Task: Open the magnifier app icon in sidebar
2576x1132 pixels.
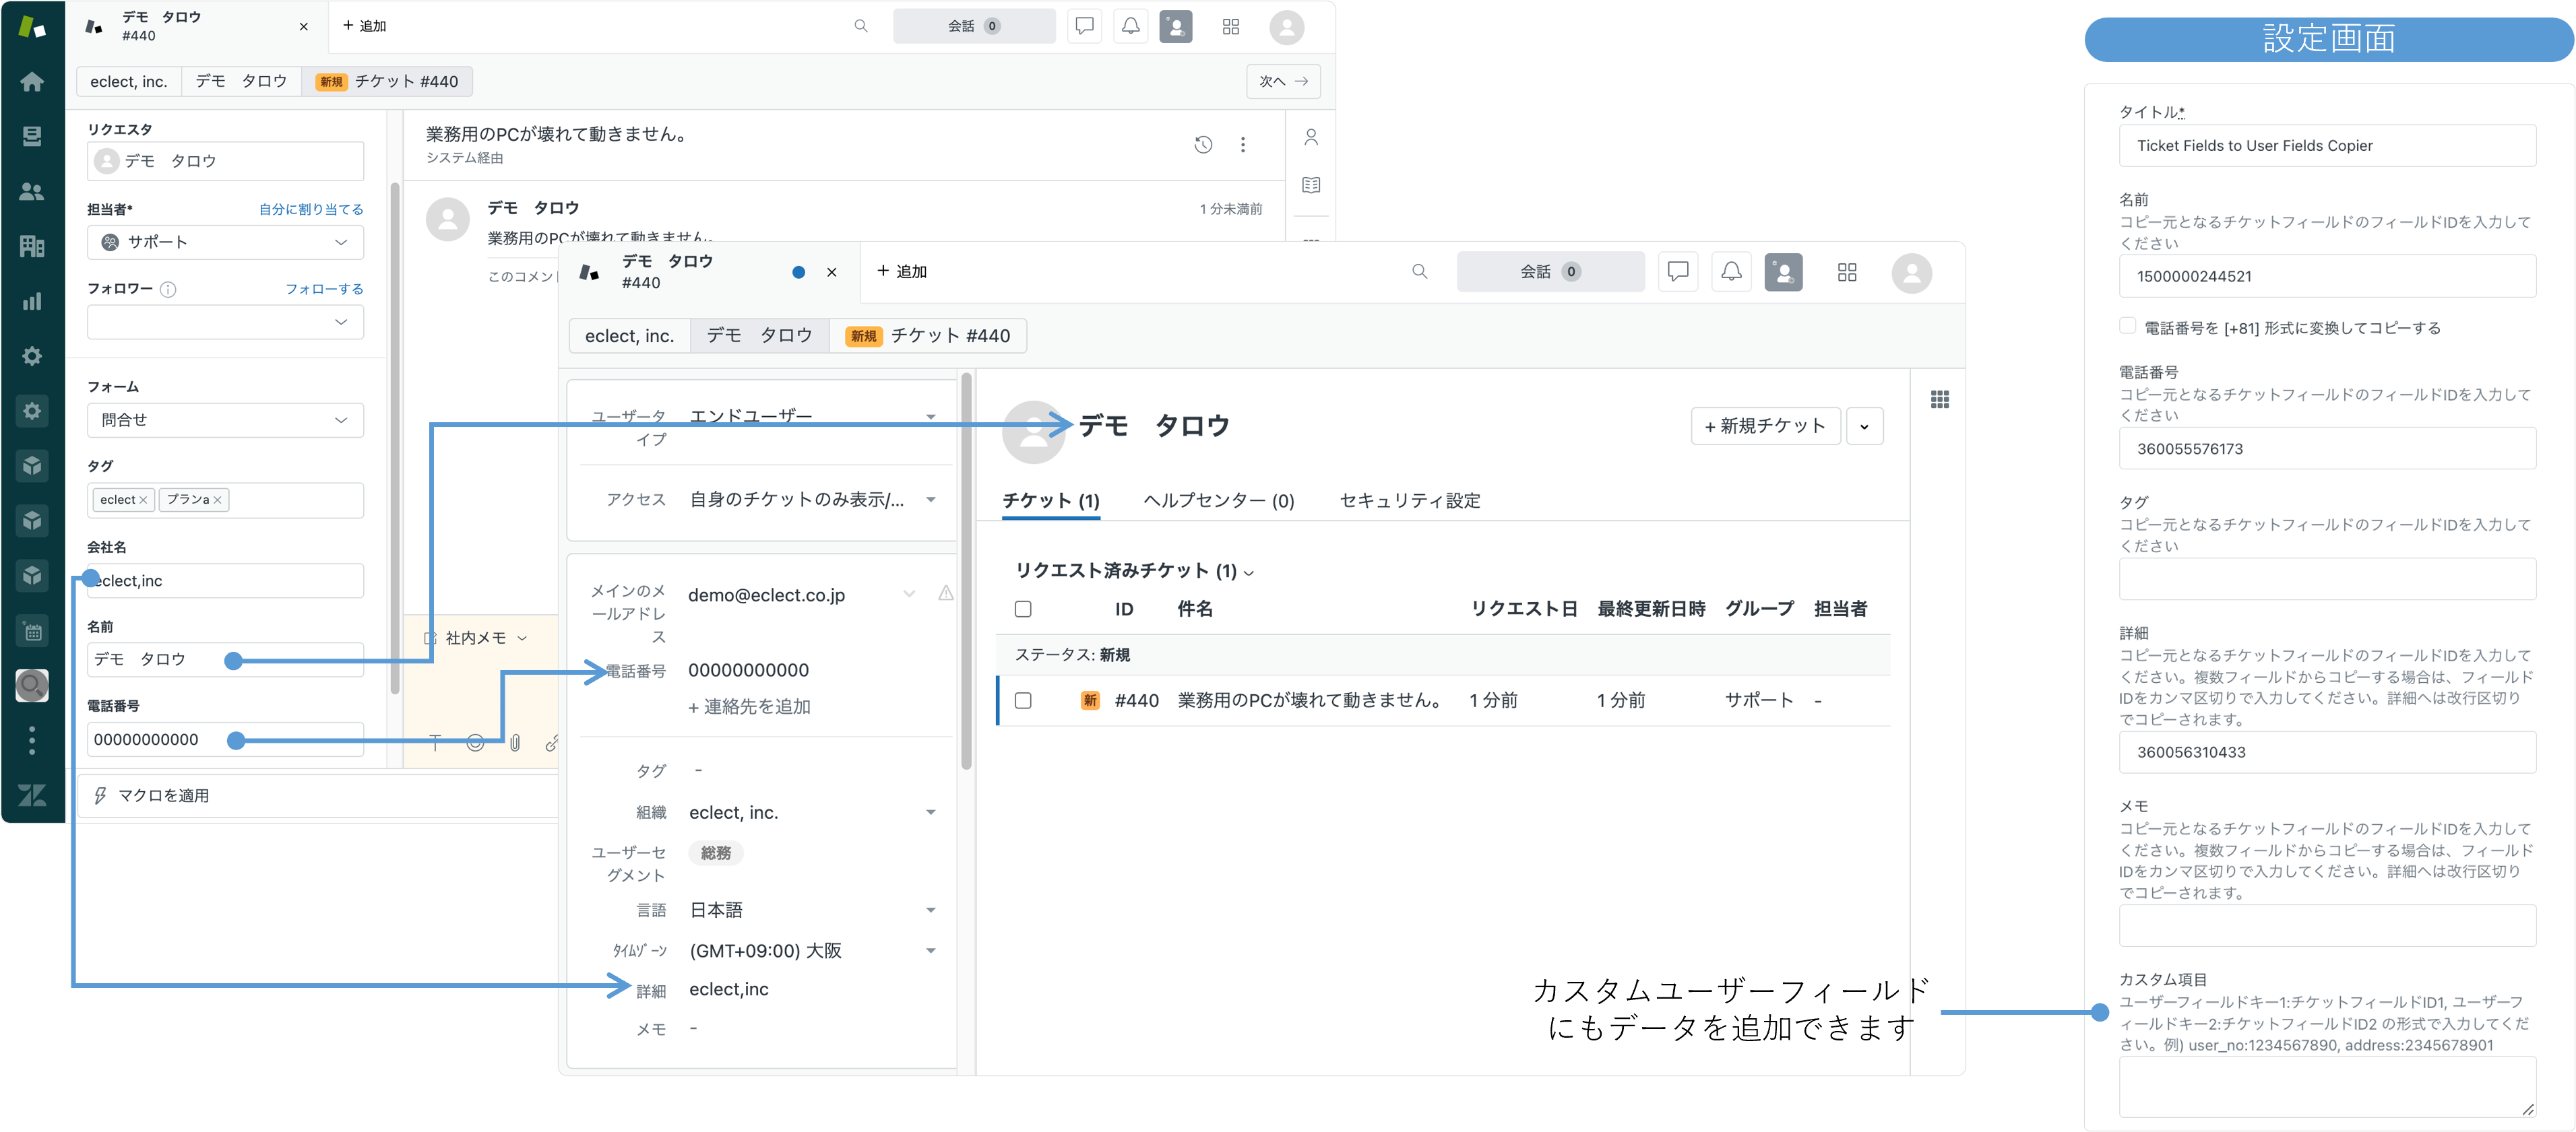Action: 32,686
